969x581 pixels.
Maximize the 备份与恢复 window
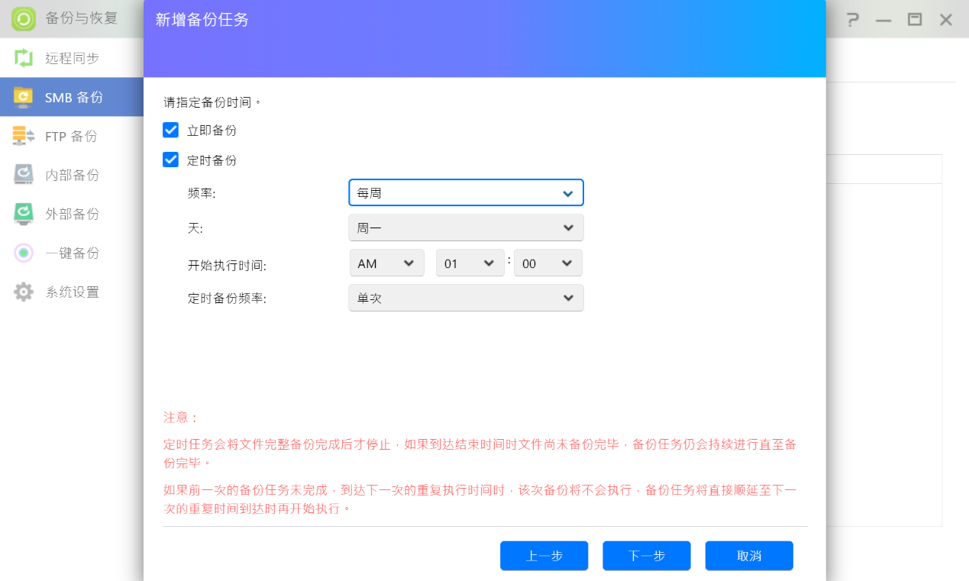point(914,19)
